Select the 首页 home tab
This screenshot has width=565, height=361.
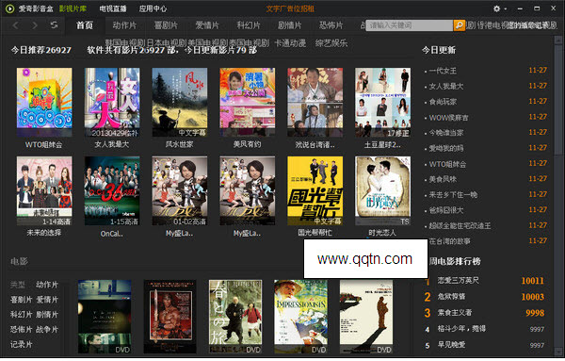click(x=85, y=25)
